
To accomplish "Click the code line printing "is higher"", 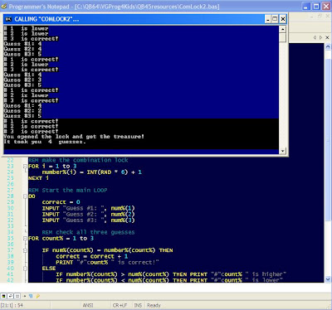I will point(171,274).
